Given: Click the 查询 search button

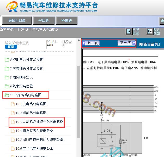Looking at the screenshot, I should 11,47.
